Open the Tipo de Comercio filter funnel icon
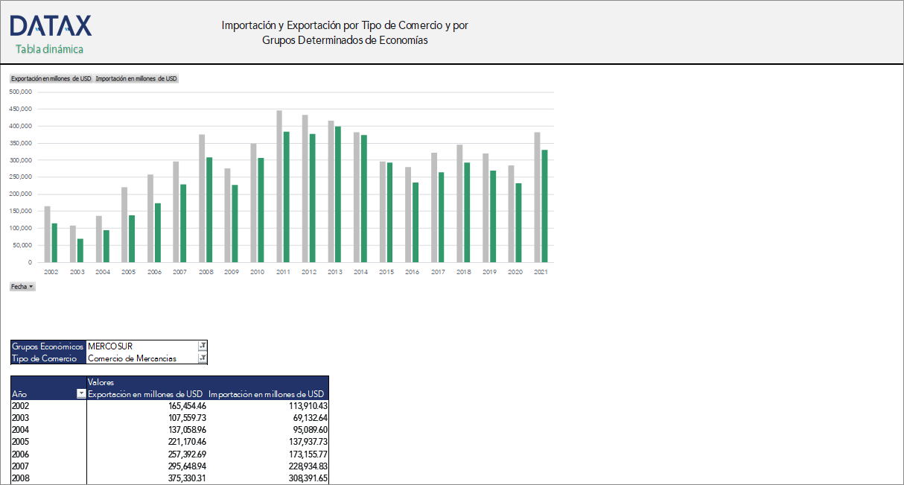The image size is (904, 485). 202,358
